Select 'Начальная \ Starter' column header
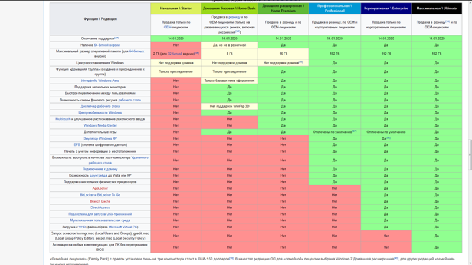This screenshot has width=472, height=265. (176, 8)
